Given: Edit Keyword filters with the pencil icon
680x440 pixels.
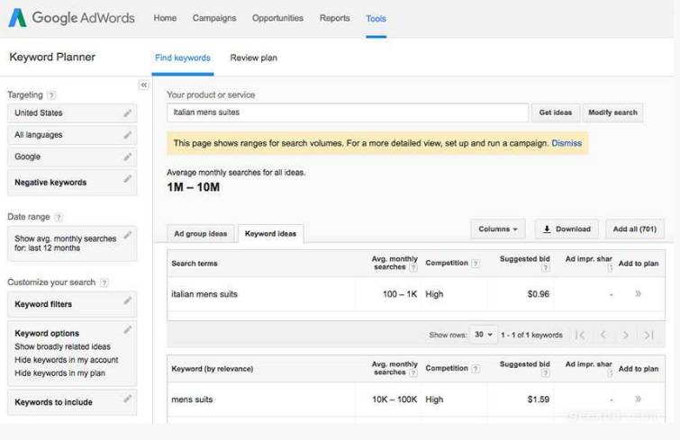Looking at the screenshot, I should click(128, 301).
